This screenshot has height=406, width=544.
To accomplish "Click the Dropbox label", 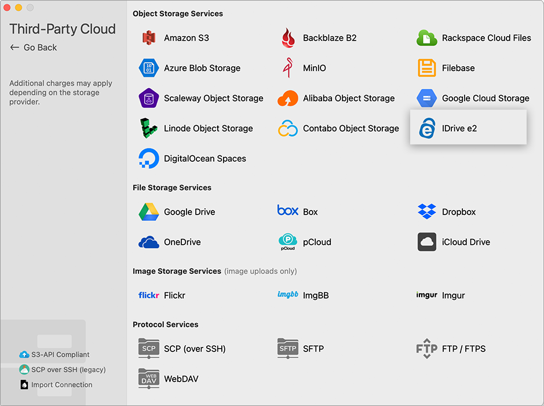I will [x=459, y=212].
